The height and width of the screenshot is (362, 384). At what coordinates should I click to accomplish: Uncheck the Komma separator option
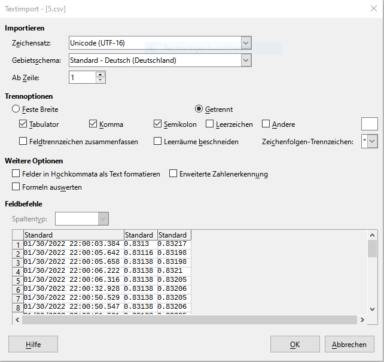(93, 124)
